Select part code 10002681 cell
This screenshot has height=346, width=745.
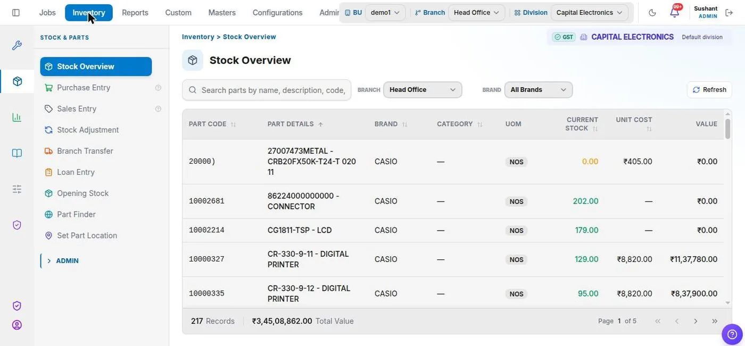pyautogui.click(x=206, y=201)
